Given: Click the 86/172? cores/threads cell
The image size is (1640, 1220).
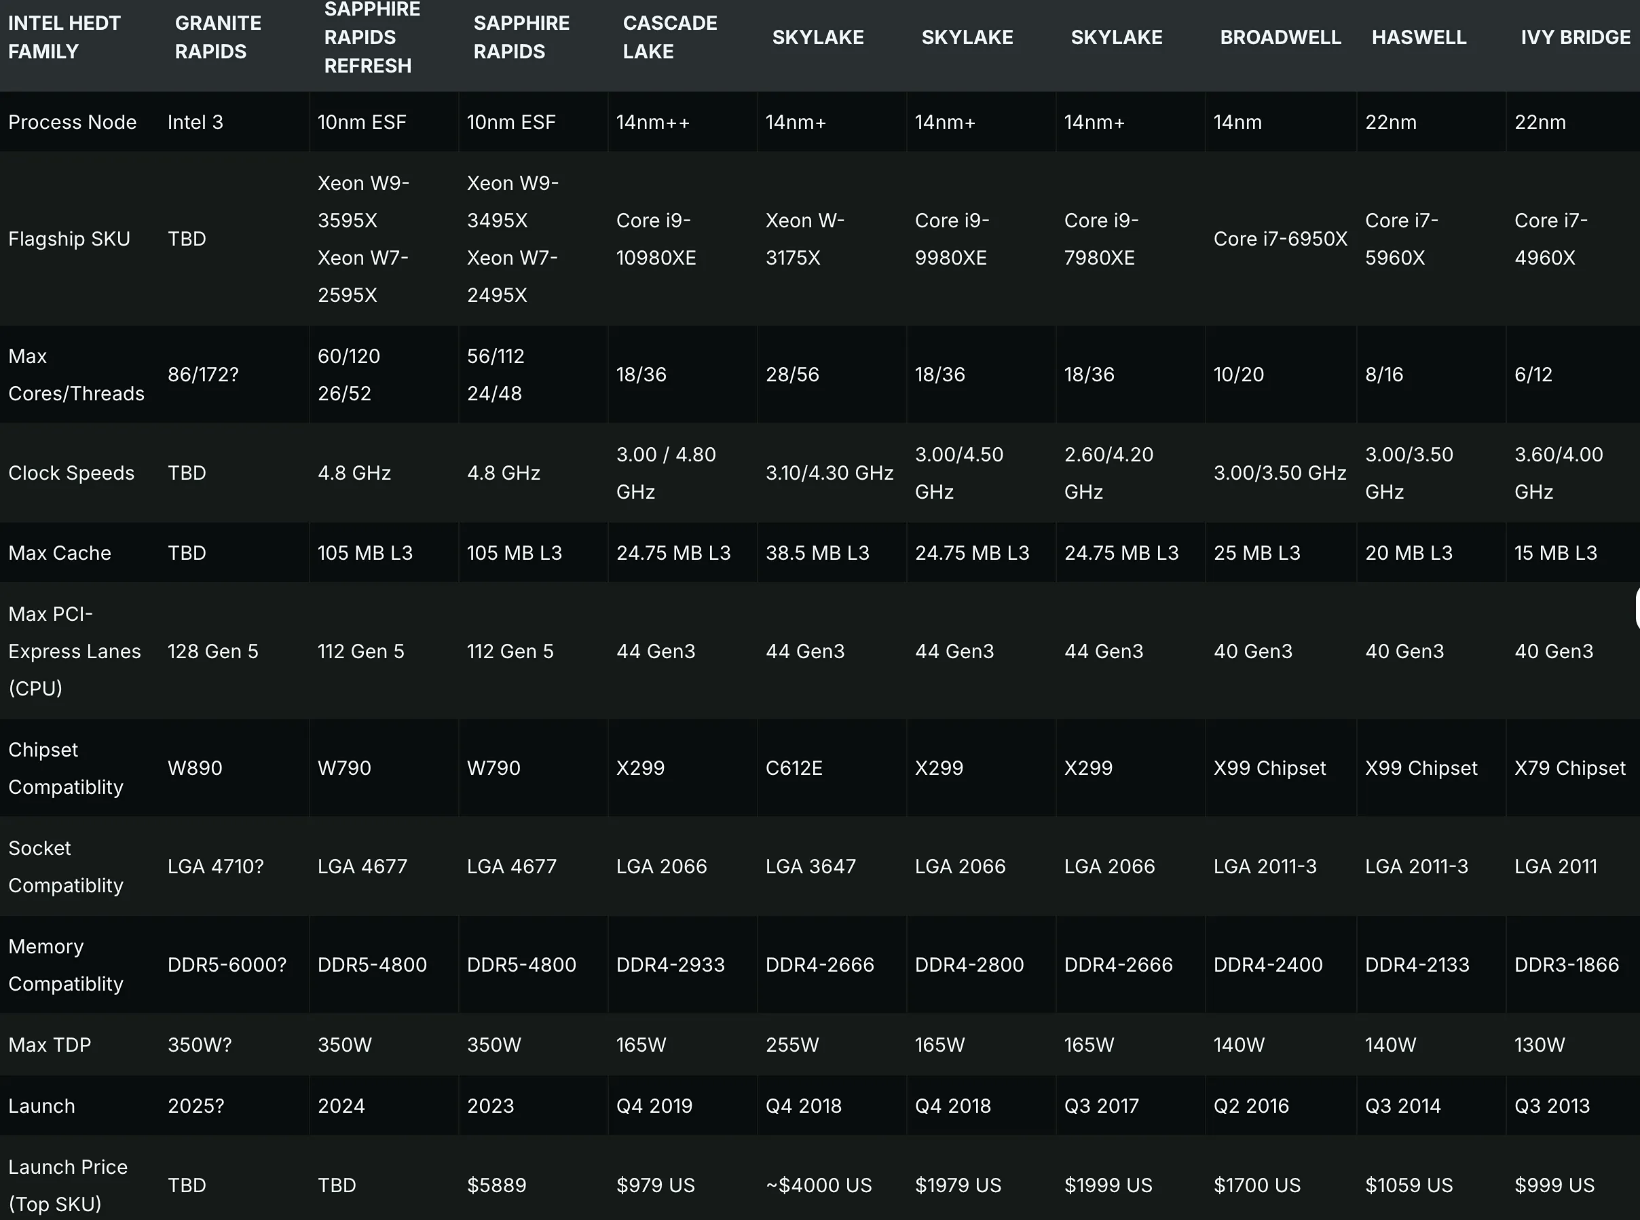Looking at the screenshot, I should click(x=203, y=375).
